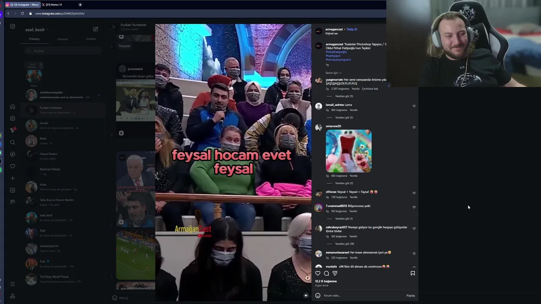This screenshot has height=304, width=541.
Task: Open the hamburger More menu in sidebar
Action: click(x=12, y=284)
